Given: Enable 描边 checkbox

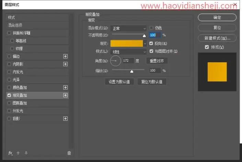Looking at the screenshot, I should [9, 56].
